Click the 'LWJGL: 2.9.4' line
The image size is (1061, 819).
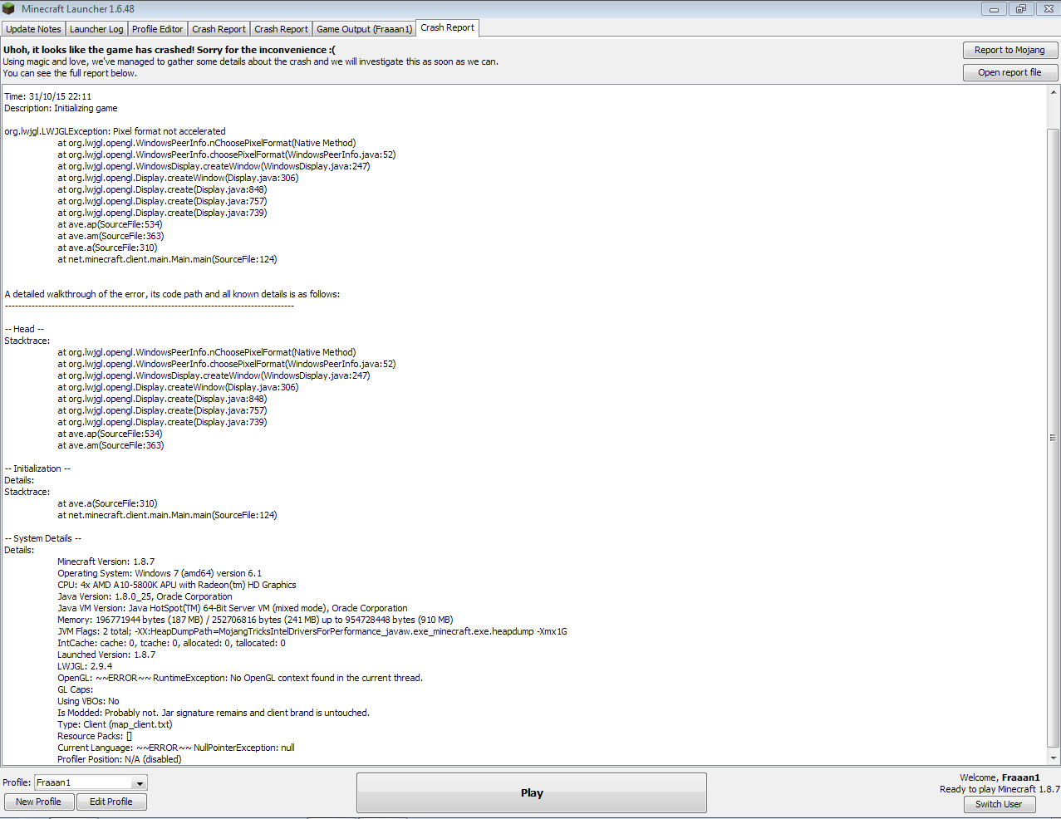(x=85, y=666)
